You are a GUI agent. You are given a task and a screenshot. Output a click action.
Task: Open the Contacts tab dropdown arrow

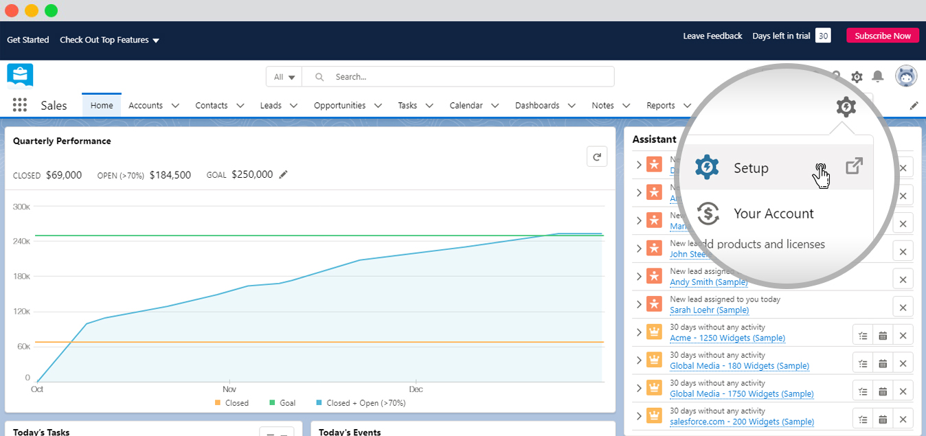click(240, 106)
